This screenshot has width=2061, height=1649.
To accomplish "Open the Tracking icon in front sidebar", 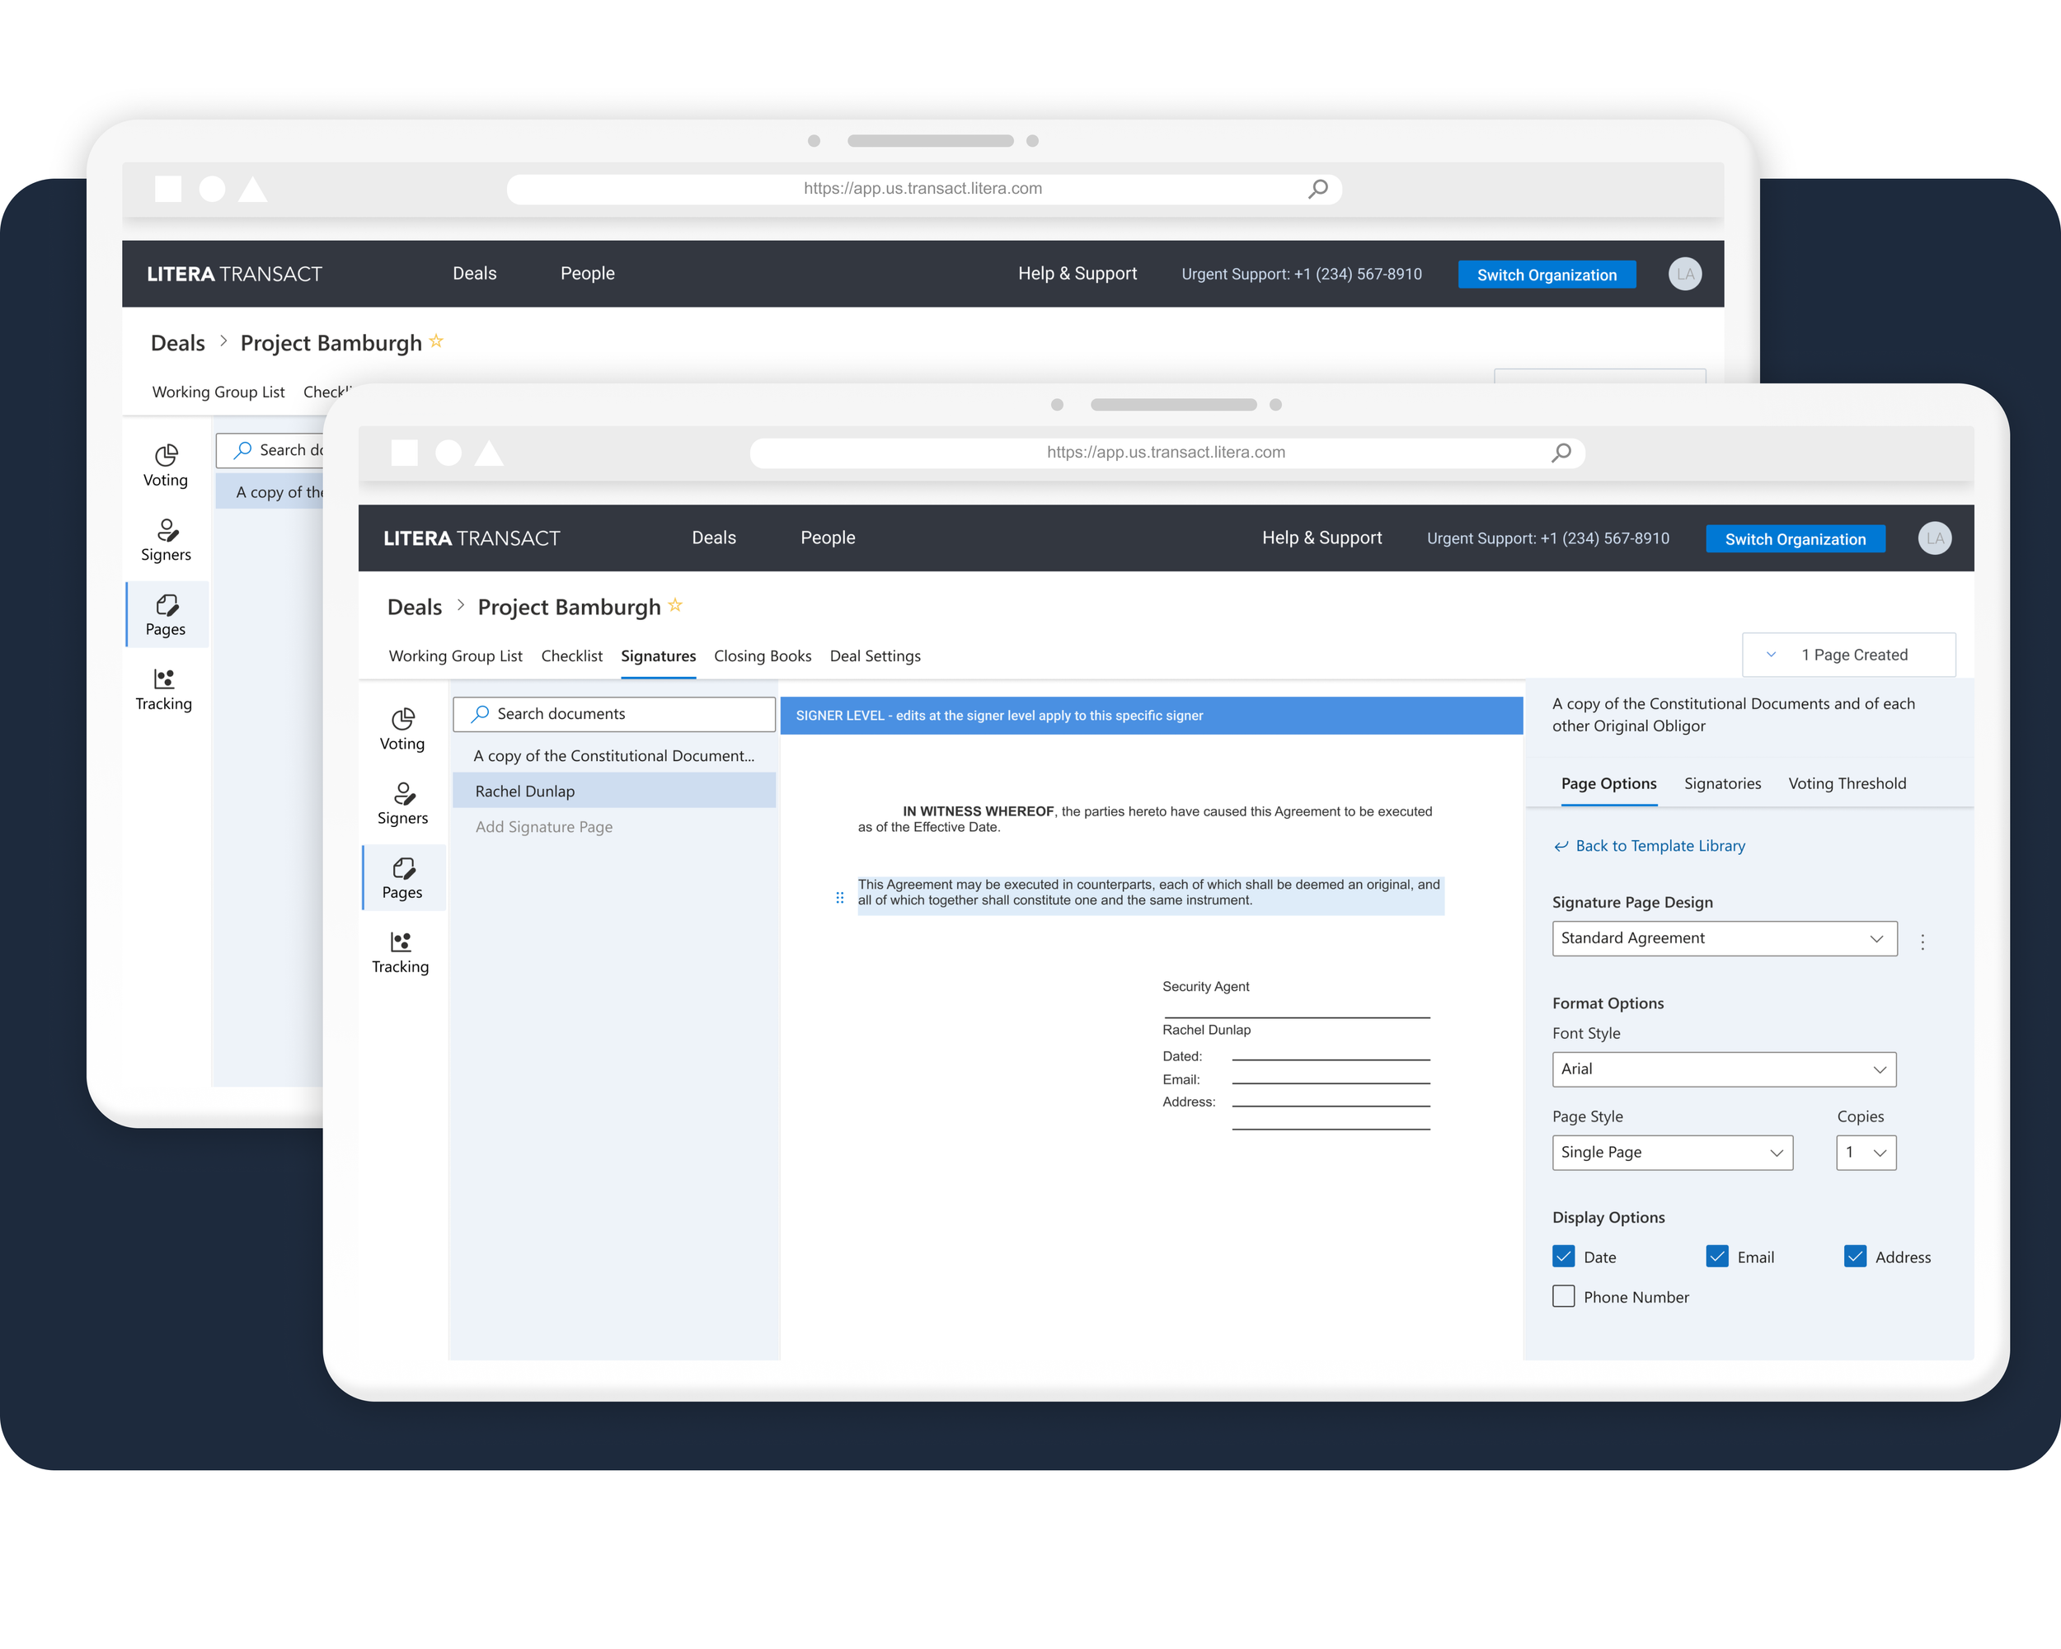I will coord(401,952).
